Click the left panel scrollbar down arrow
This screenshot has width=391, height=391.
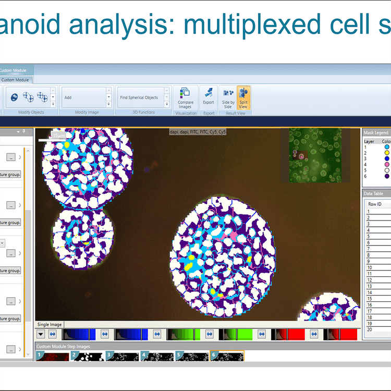[x=28, y=354]
